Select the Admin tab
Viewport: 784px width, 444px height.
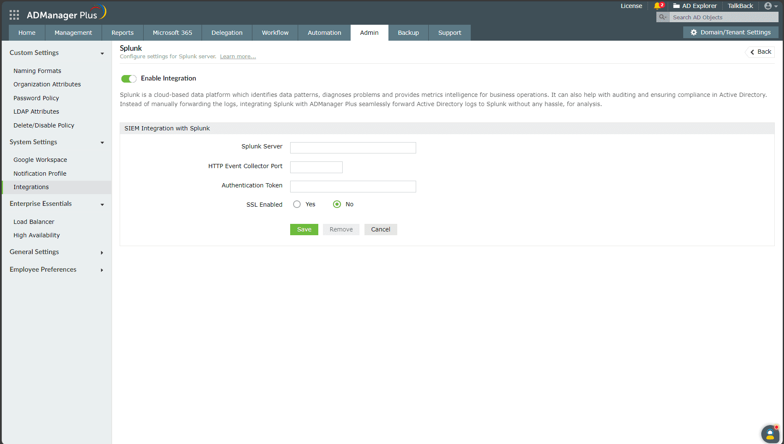(370, 33)
